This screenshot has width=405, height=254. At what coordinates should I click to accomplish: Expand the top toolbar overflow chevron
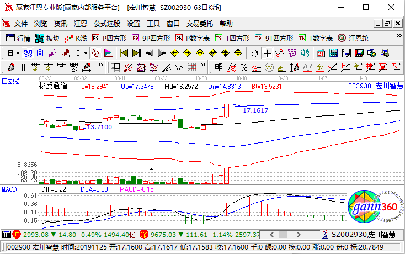pyautogui.click(x=399, y=36)
